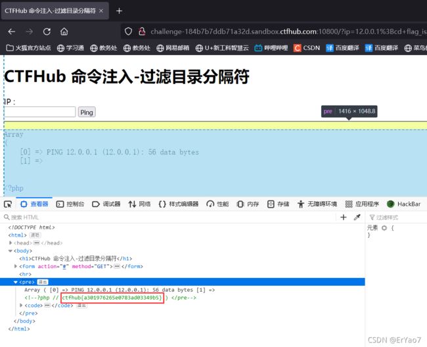This screenshot has height=347, width=427.
Task: Click the 'Array ( [0] => PING' text node
Action: 120,290
